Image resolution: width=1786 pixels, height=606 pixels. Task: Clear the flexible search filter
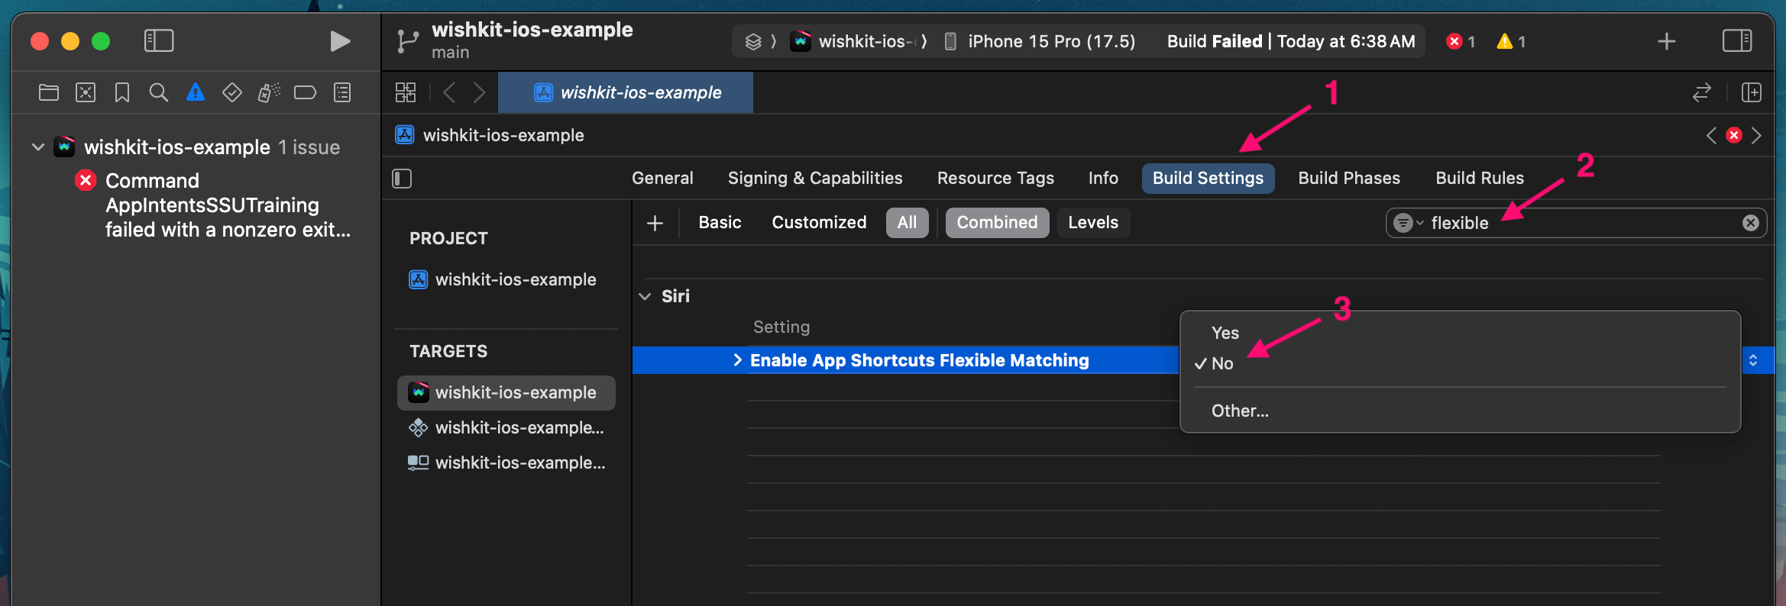click(x=1751, y=223)
